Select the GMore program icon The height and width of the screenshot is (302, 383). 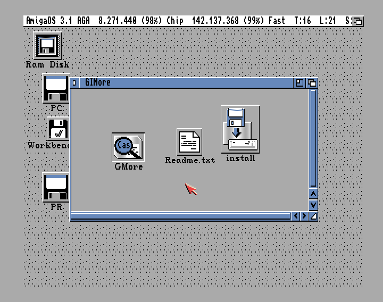coord(128,147)
